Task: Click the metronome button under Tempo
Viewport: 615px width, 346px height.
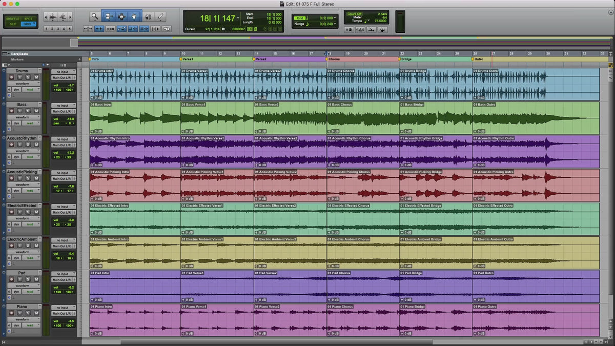Action: 361,29
